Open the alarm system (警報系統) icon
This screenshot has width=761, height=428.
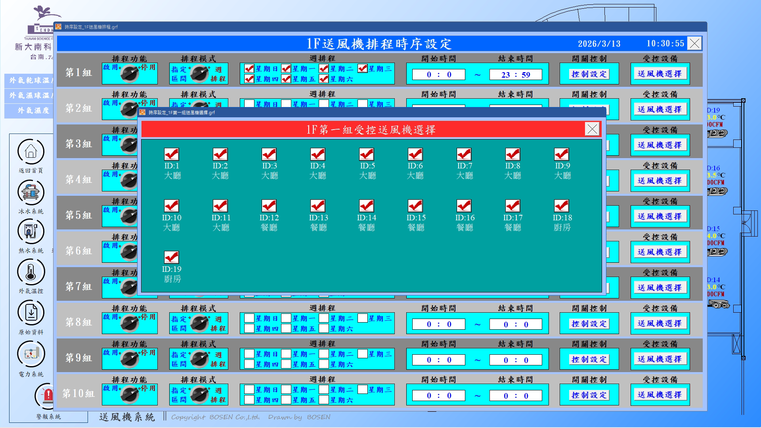pyautogui.click(x=47, y=395)
